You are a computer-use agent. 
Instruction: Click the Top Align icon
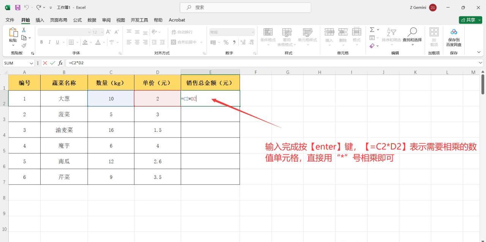pos(129,32)
